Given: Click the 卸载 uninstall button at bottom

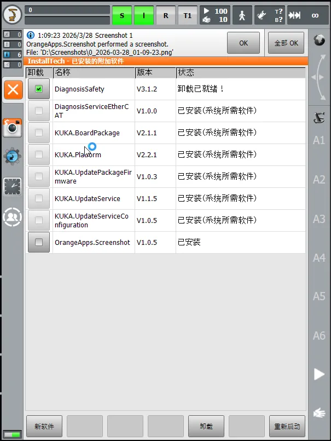Looking at the screenshot, I should [206, 426].
